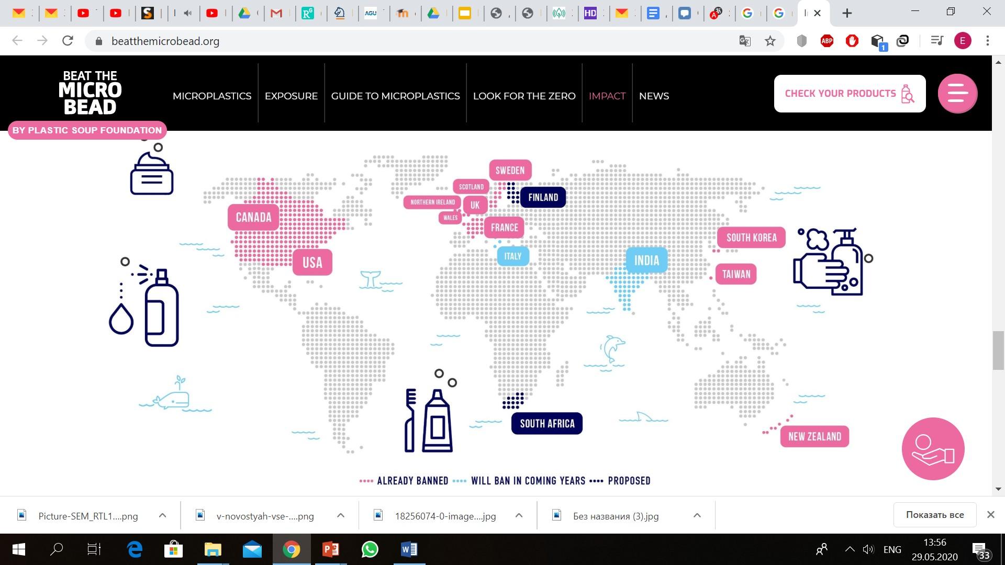Go to Guide to Microplastics menu
Viewport: 1005px width, 565px height.
(395, 96)
